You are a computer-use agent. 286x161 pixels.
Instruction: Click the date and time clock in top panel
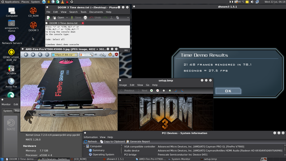pos(275,2)
